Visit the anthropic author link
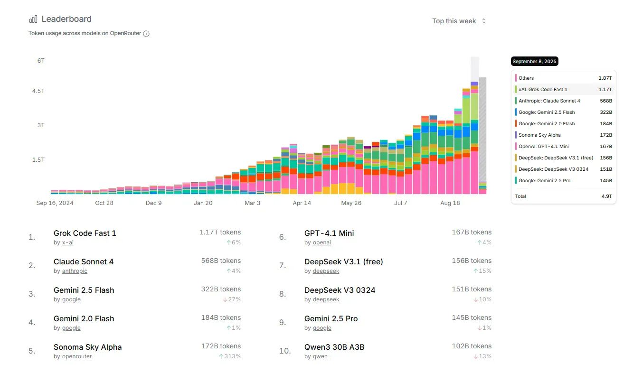Viewport: 633px width, 373px height. [x=75, y=271]
